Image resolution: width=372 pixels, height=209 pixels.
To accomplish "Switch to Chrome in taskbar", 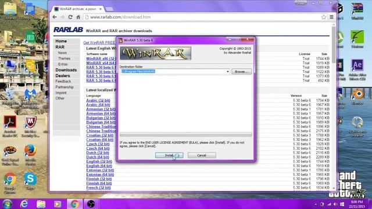I will click(75, 204).
